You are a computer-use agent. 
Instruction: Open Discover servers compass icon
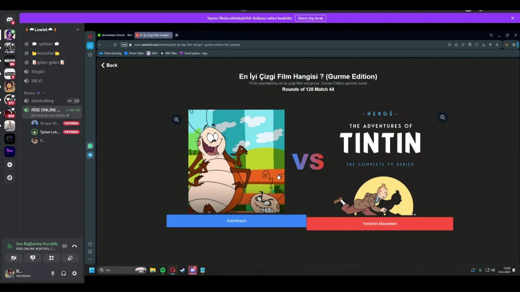pos(10,178)
